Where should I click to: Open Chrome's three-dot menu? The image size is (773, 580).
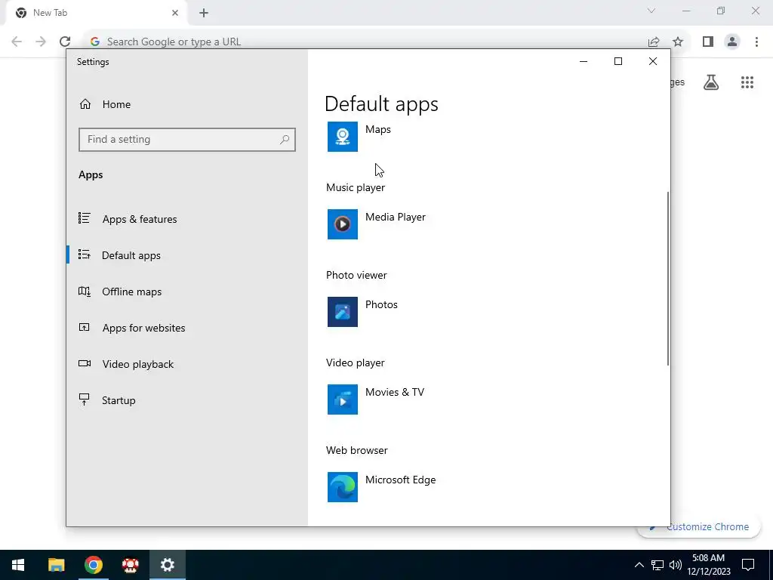point(756,42)
